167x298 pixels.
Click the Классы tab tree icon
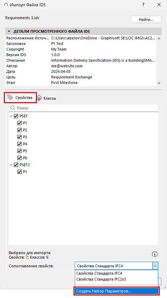(39, 98)
